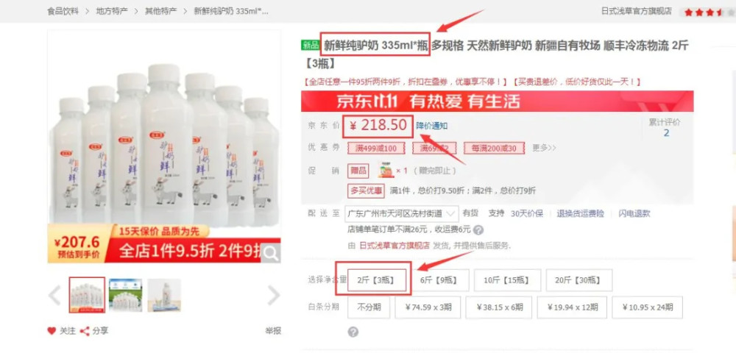The height and width of the screenshot is (353, 736).
Task: Select the 10斤【15瓶】 weight option
Action: (507, 280)
